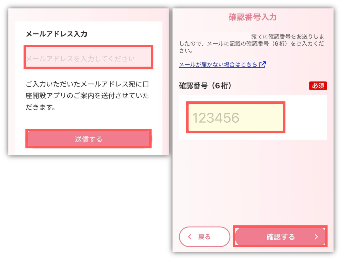Focus the 確認番号 six-digit input field
342x260 pixels.
pyautogui.click(x=235, y=118)
